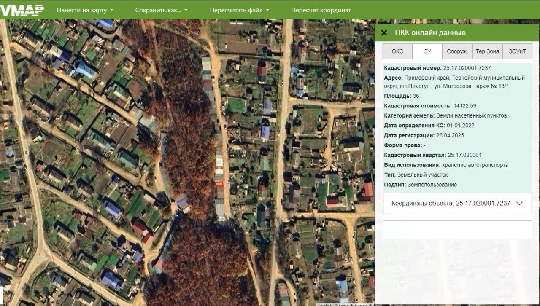
Task: Click the ПКК онлайн данные panel title
Action: pyautogui.click(x=430, y=33)
